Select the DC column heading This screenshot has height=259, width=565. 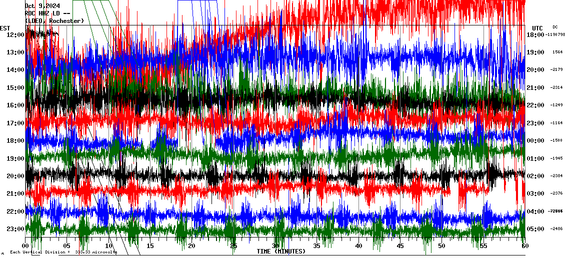[555, 27]
